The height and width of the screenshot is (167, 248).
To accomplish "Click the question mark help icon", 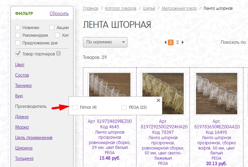I will pos(58,54).
